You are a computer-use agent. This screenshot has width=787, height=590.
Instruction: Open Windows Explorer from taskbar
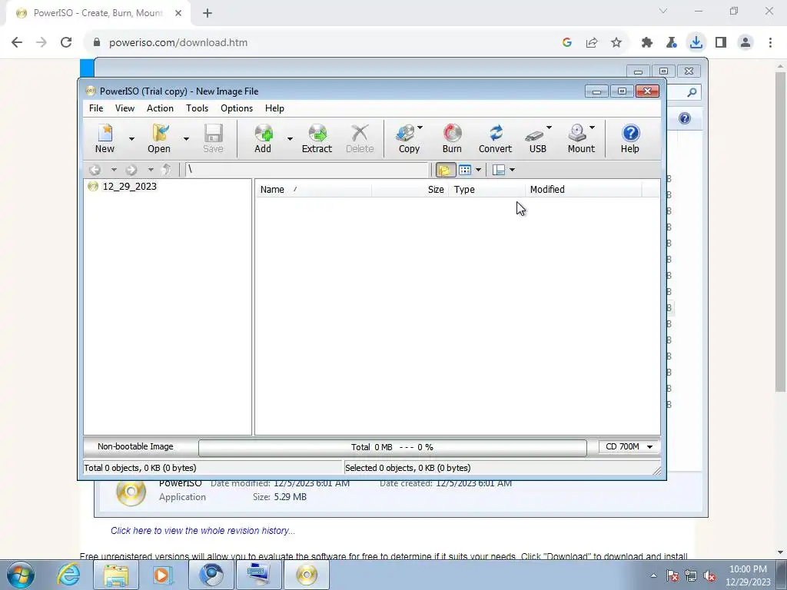[x=116, y=575]
